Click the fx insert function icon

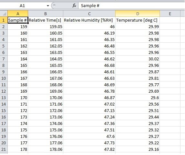click(74, 5)
